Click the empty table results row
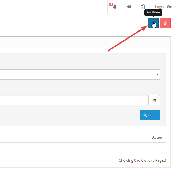 pyautogui.click(x=82, y=148)
